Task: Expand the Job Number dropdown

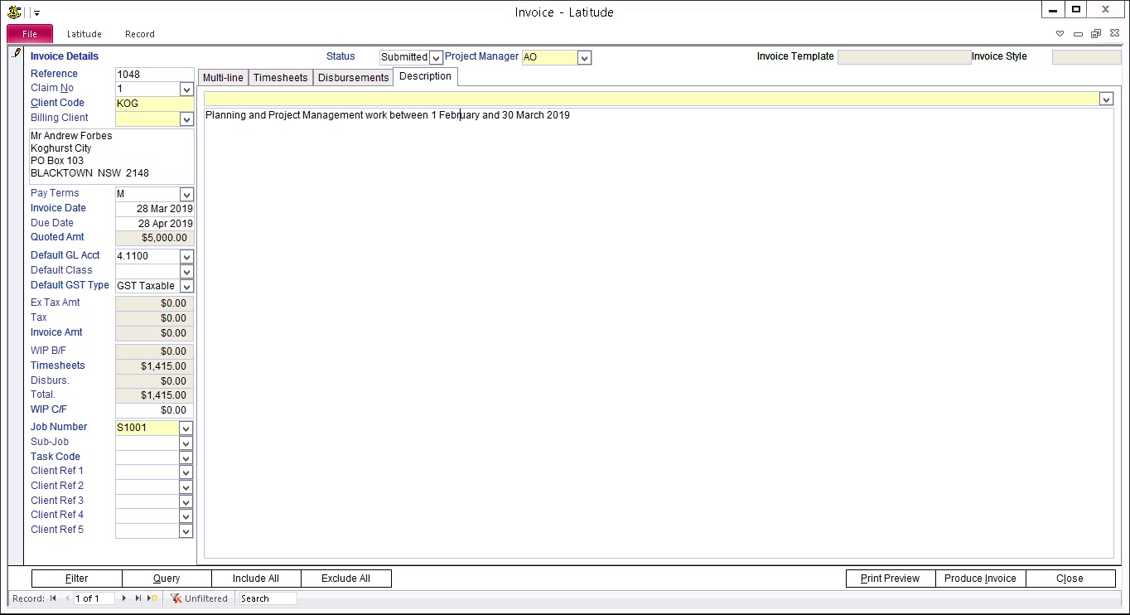Action: click(x=186, y=429)
